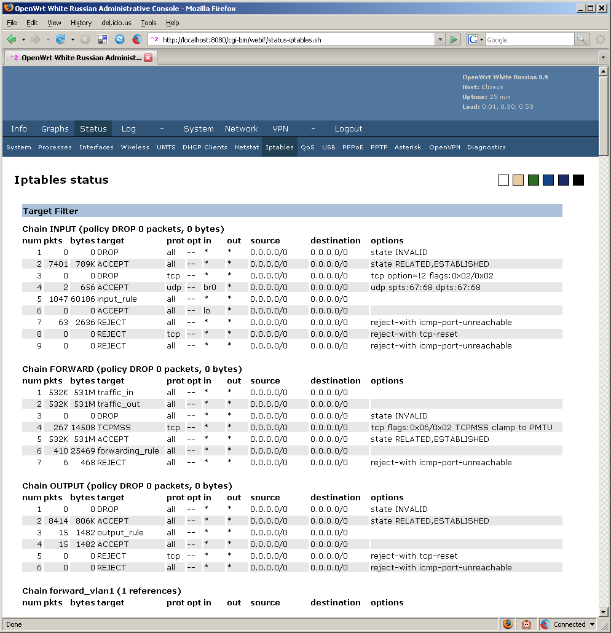Click the Firebug status bar icon
Screen dimensions: 611x633
click(x=508, y=624)
